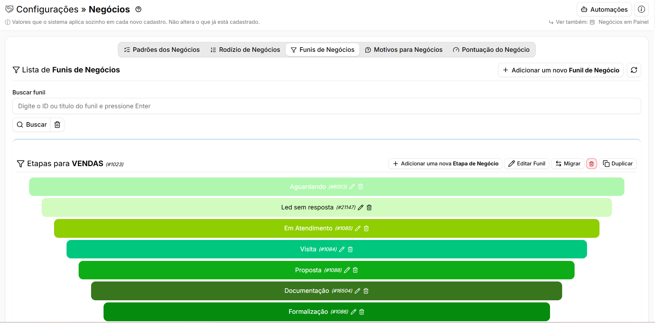Viewport: 655px width, 323px height.
Task: Select the Funis de Negócios tab
Action: tap(323, 50)
